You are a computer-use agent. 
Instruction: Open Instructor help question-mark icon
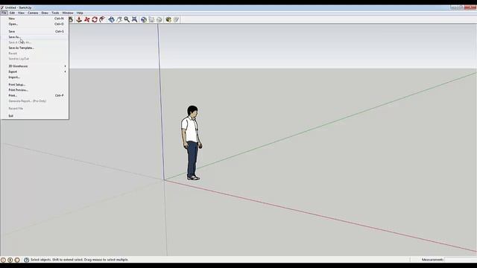tap(27, 260)
